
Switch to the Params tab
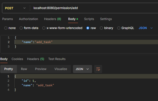(8, 19)
